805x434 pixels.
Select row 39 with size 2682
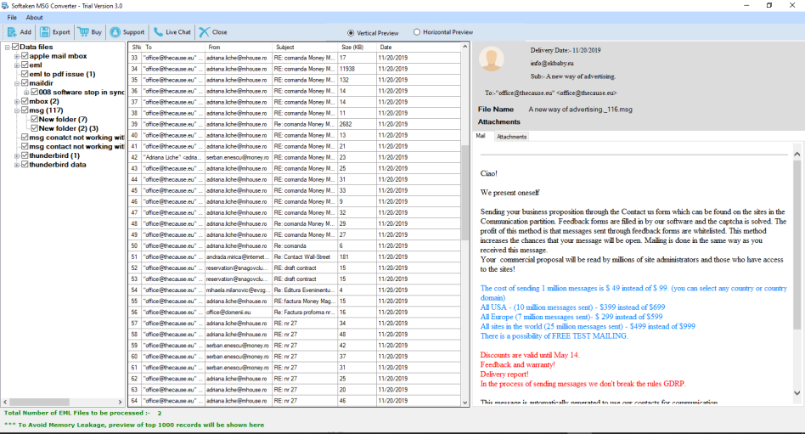coord(295,124)
